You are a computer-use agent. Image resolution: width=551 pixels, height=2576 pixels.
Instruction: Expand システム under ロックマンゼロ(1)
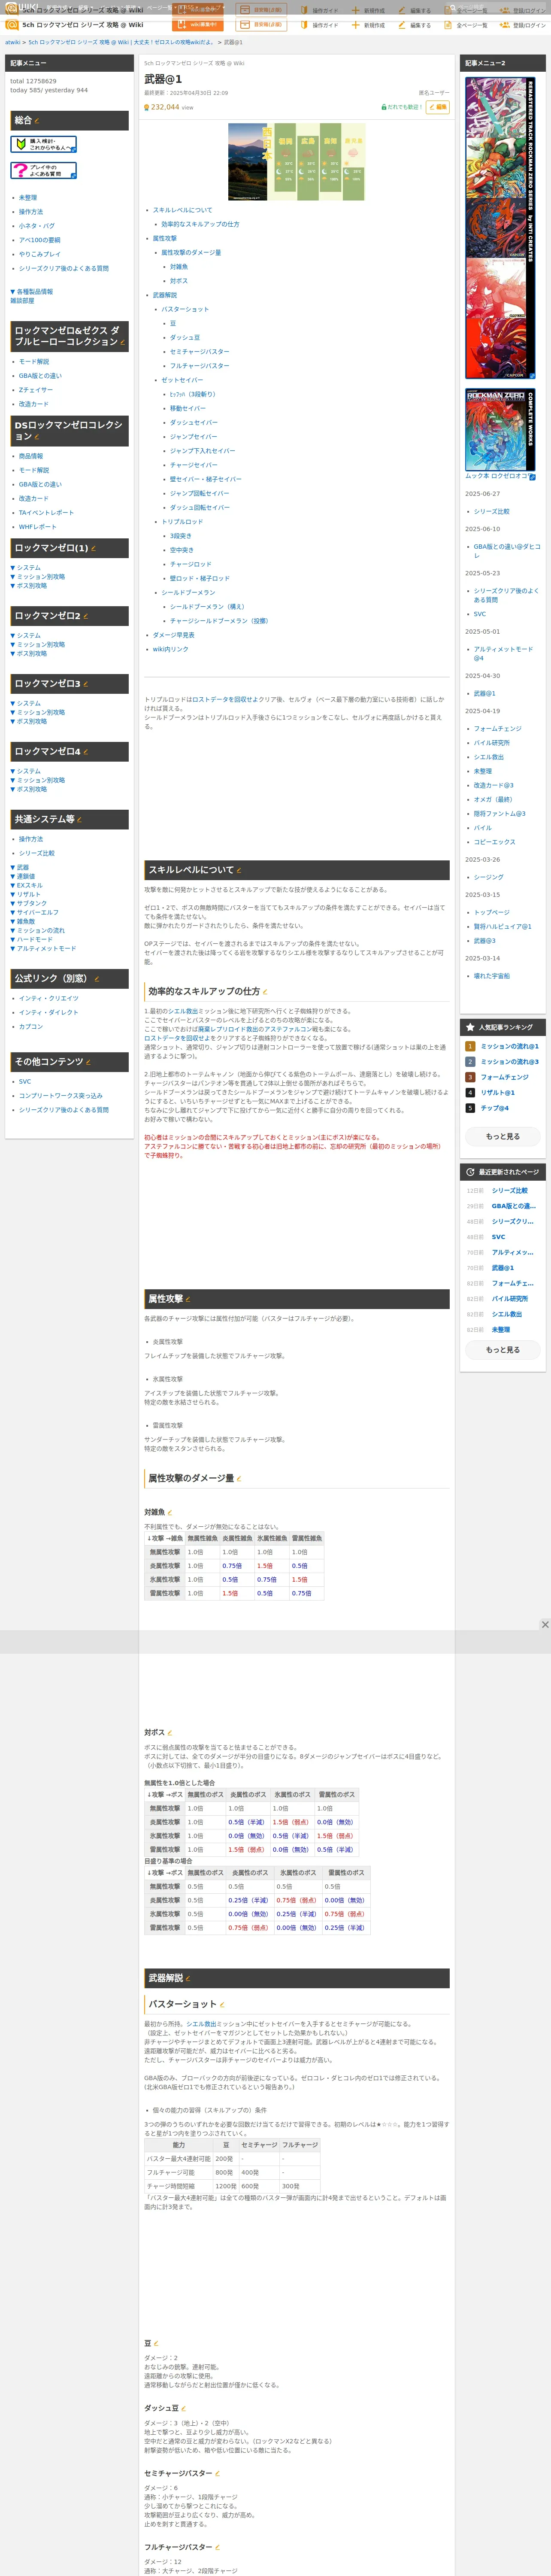pos(26,567)
